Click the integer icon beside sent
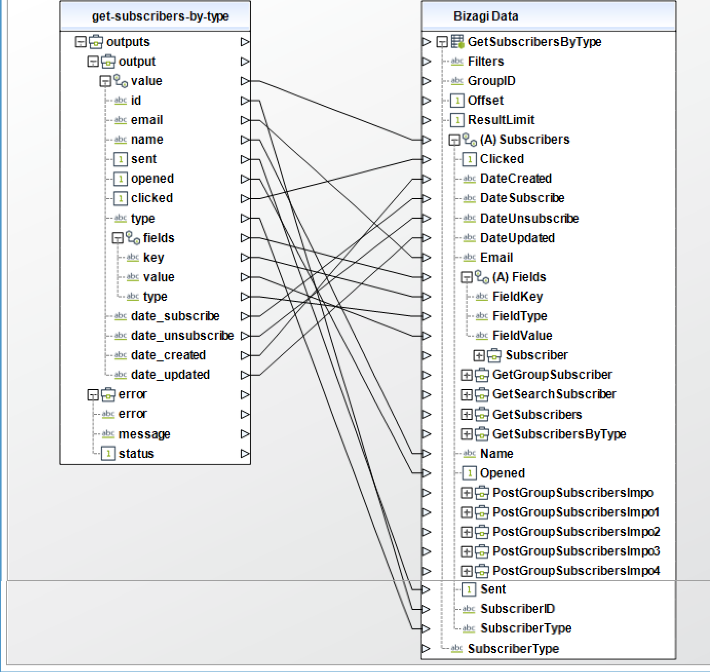This screenshot has width=710, height=672. click(120, 159)
